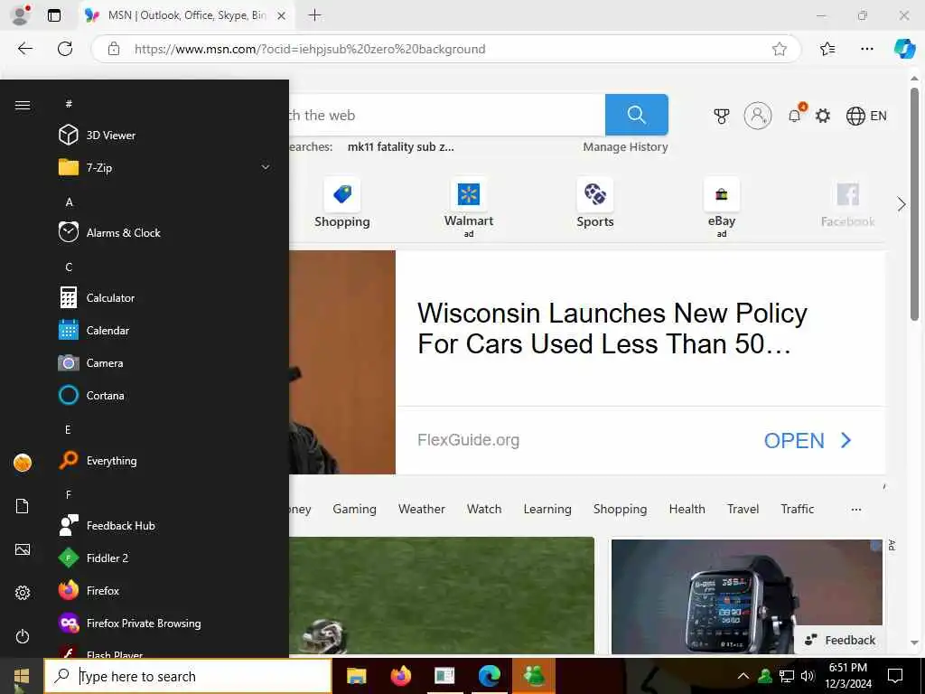This screenshot has width=925, height=694.
Task: Open the eBay quick link tile
Action: (722, 207)
